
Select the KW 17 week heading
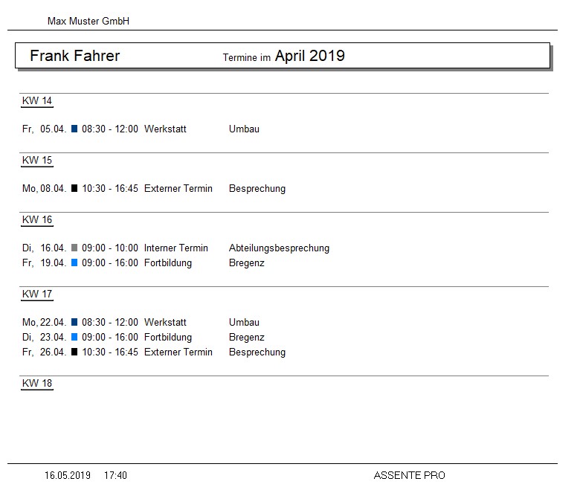pyautogui.click(x=37, y=294)
